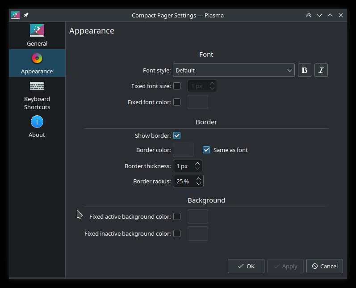The height and width of the screenshot is (288, 356).
Task: Click the Cancel button
Action: pos(325,266)
